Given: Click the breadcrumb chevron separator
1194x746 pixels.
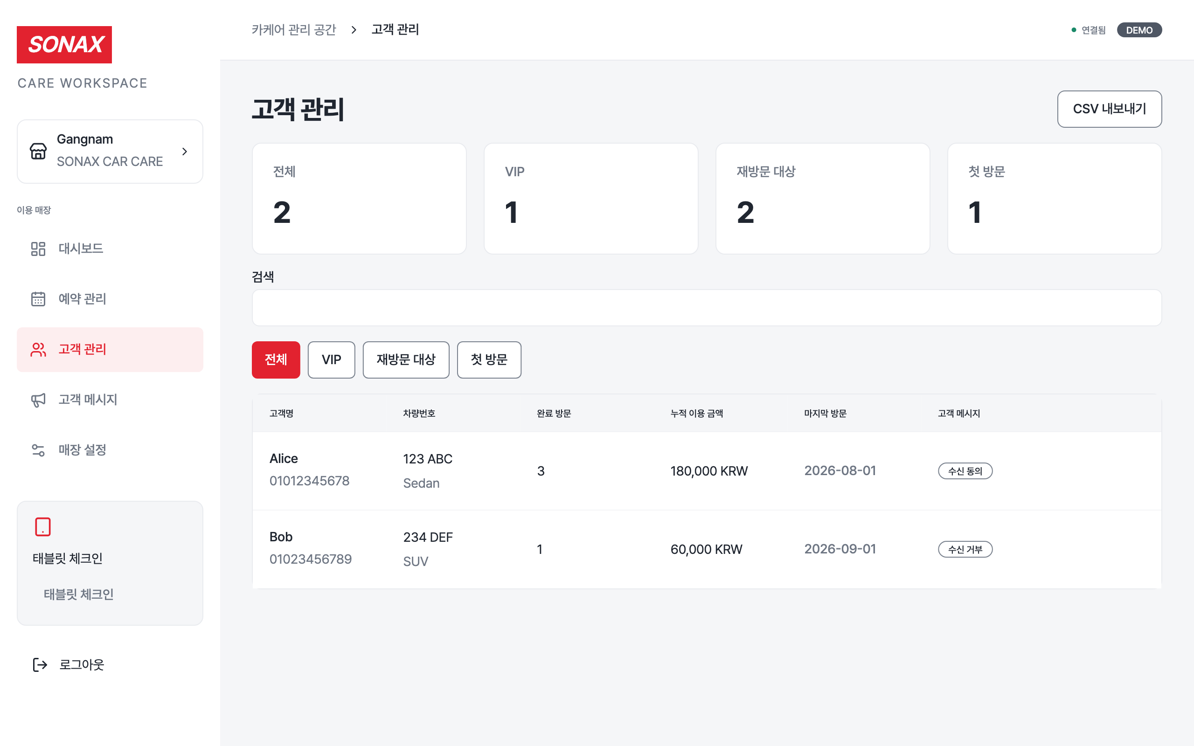Looking at the screenshot, I should pyautogui.click(x=354, y=29).
